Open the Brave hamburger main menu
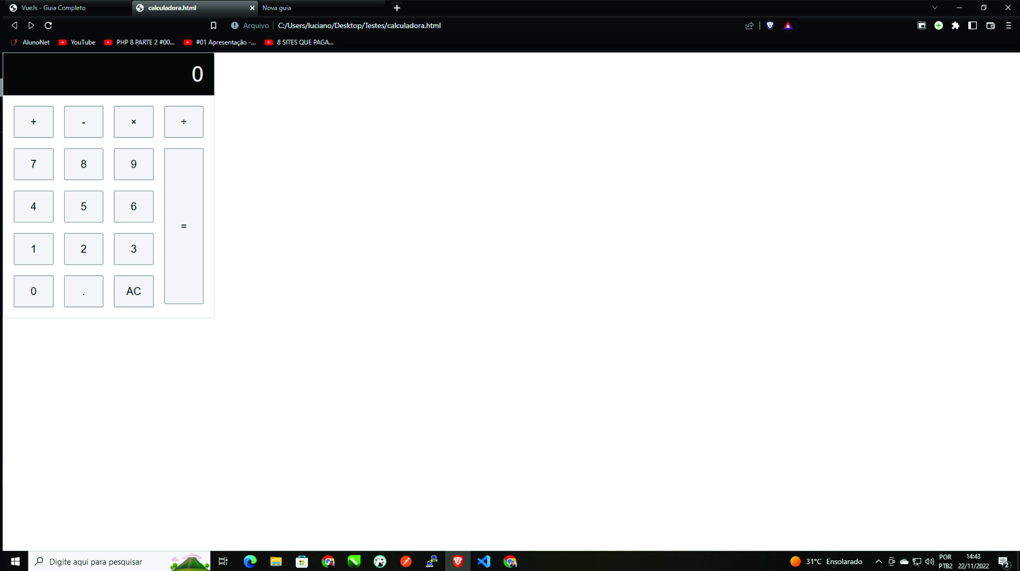Screen dimensions: 1020x571 coord(1008,26)
